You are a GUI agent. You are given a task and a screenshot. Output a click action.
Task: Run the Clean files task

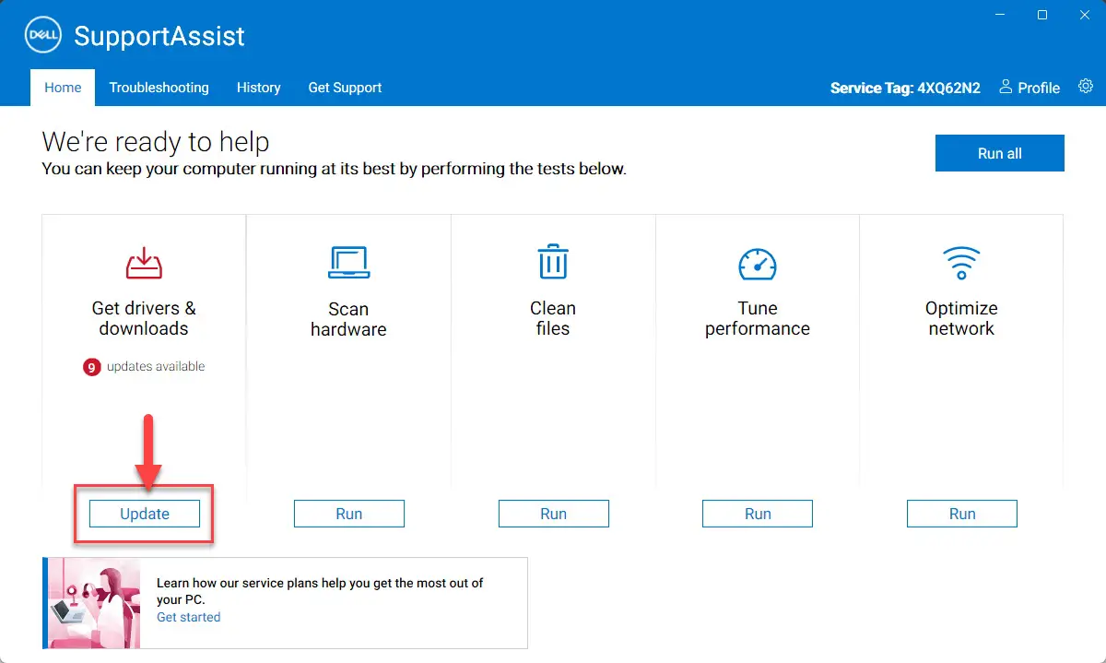(553, 514)
